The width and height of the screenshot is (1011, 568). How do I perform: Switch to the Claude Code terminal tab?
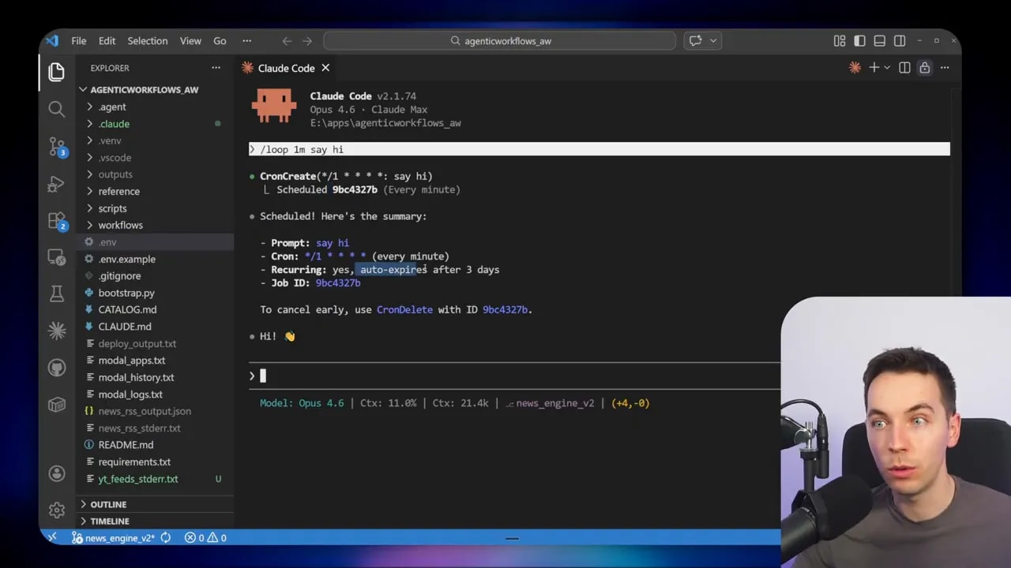[284, 68]
